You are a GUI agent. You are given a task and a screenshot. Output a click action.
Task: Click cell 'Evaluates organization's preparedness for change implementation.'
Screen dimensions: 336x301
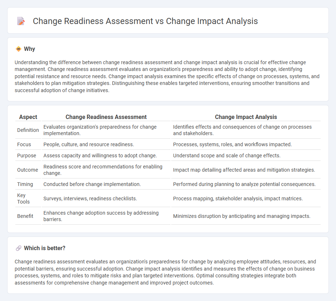click(x=106, y=130)
